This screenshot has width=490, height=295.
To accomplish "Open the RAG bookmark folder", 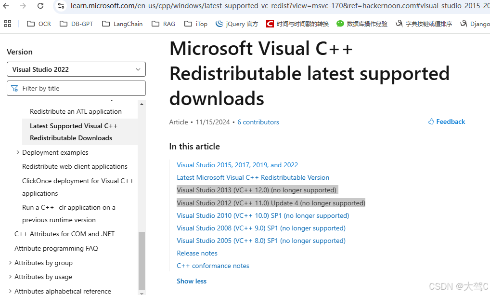I will (164, 24).
